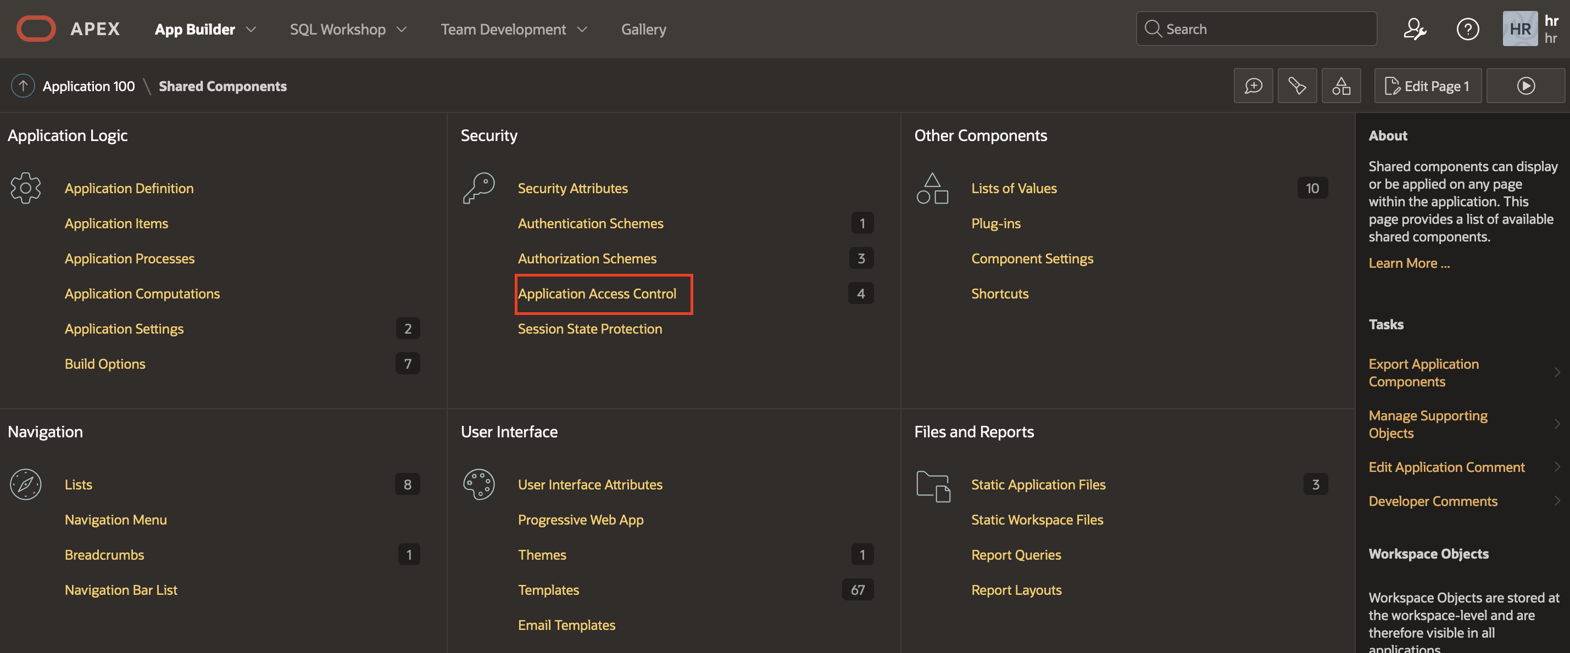
Task: Click the Navigation compass icon
Action: click(25, 484)
